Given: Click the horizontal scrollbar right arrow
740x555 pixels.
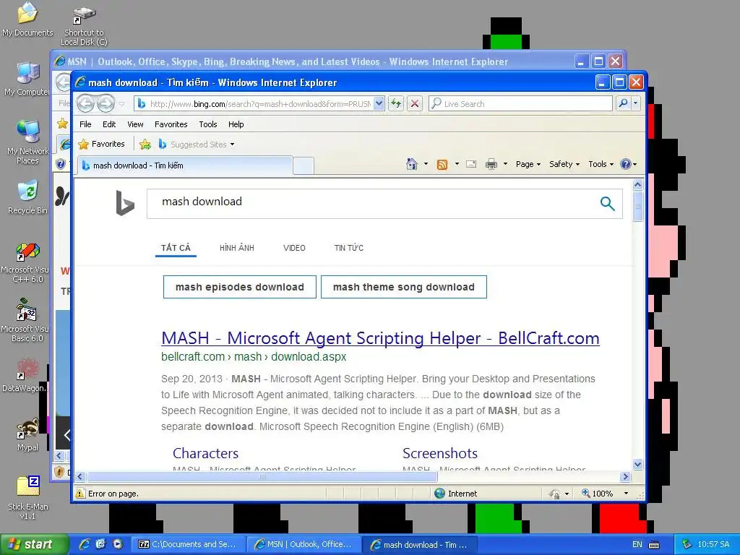Looking at the screenshot, I should [x=625, y=477].
